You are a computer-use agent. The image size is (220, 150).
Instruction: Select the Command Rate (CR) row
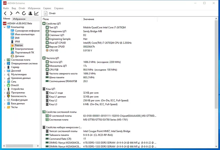coord(99,139)
